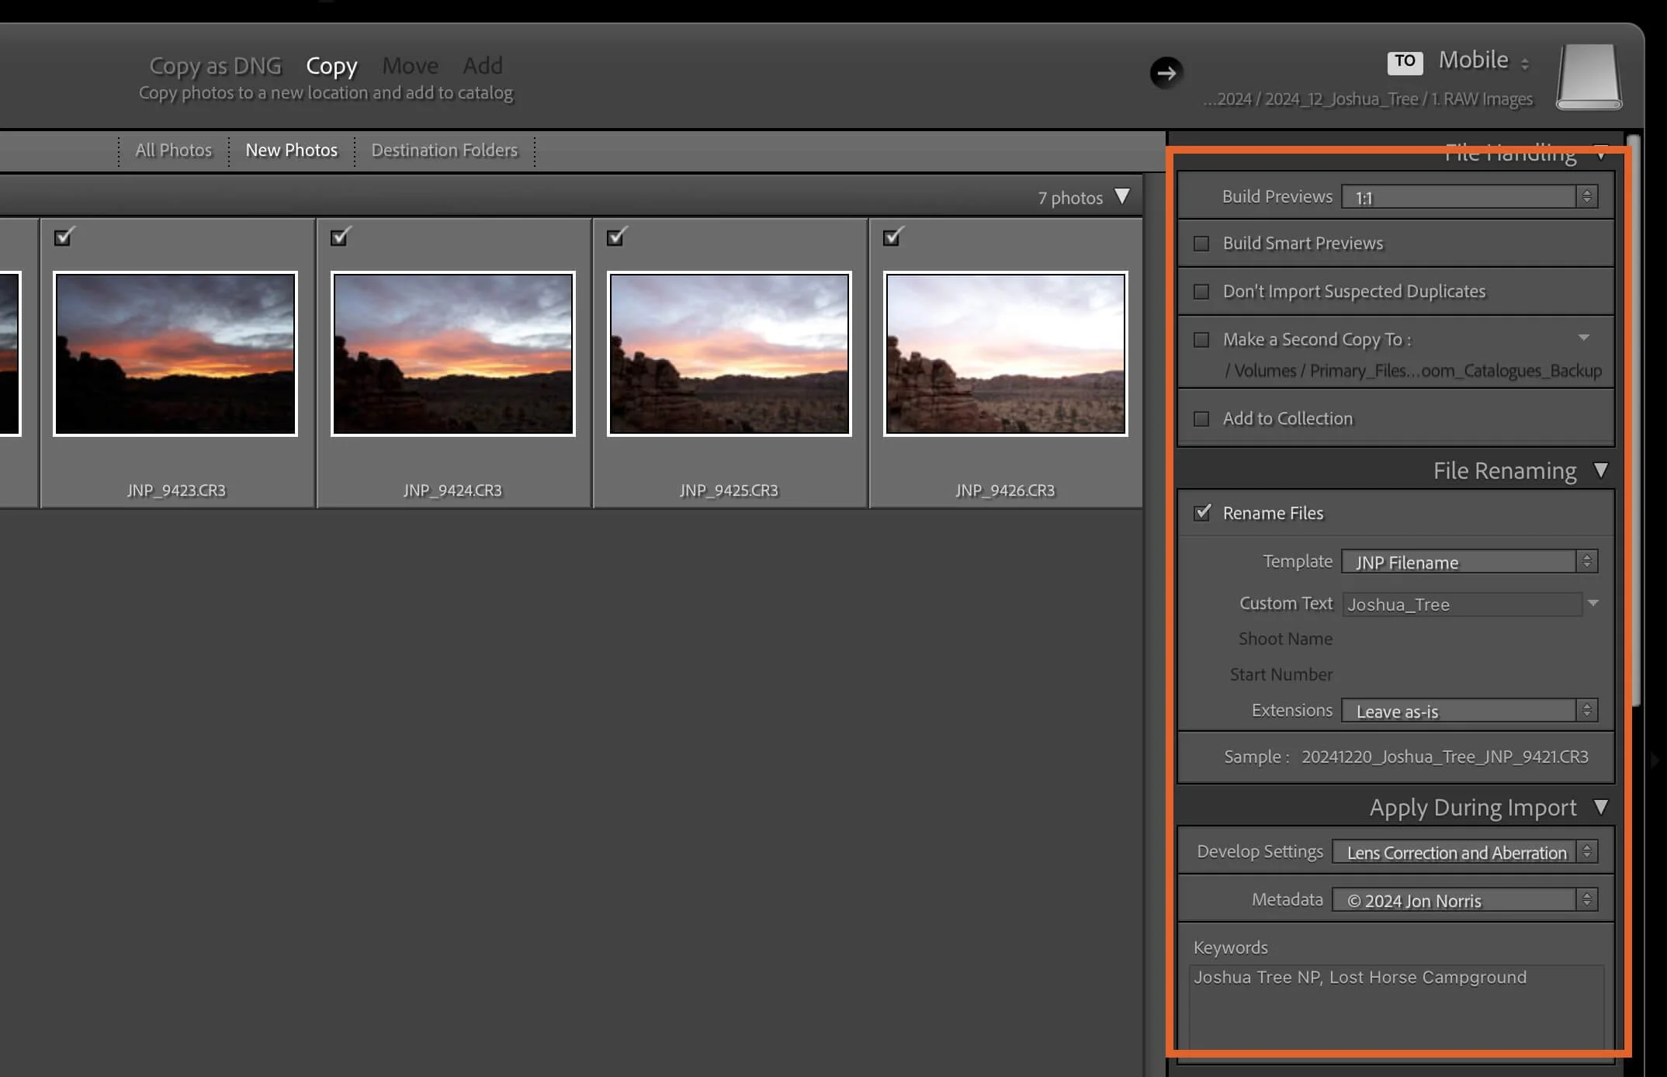Screen dimensions: 1667x1077
Task: Select the Copy as DNG import method
Action: click(x=215, y=66)
